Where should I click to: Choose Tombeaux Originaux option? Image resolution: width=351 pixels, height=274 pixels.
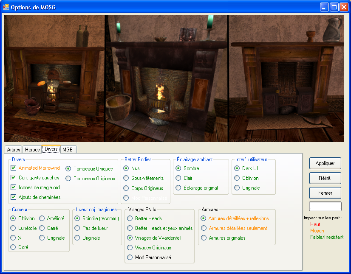tap(68, 178)
